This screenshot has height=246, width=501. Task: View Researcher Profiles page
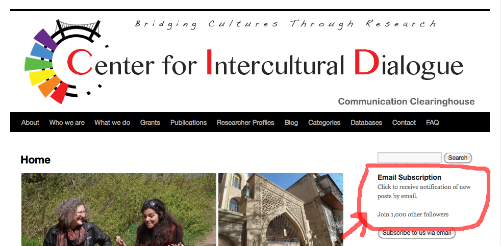pyautogui.click(x=245, y=123)
